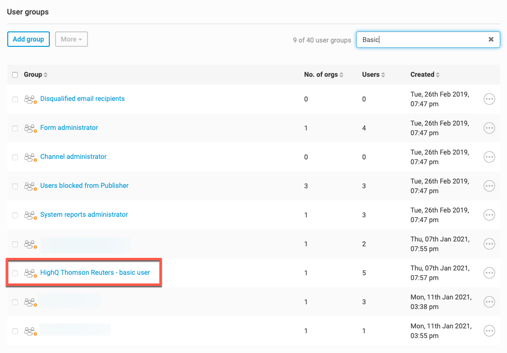Click the Channel administrator more-actions ellipsis
The height and width of the screenshot is (353, 507).
[489, 157]
